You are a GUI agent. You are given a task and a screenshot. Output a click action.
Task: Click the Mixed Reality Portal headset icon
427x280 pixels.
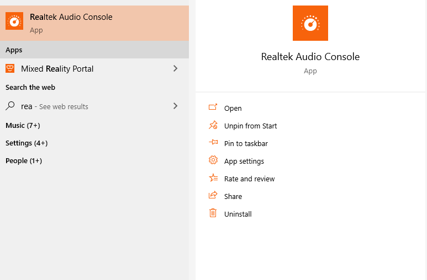[10, 68]
